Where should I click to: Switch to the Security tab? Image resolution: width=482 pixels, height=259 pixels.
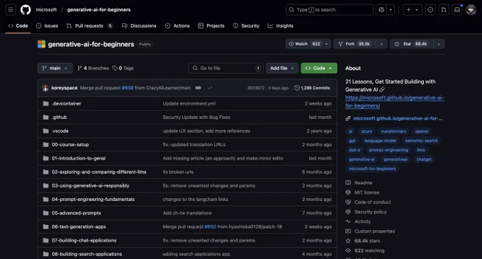(x=246, y=25)
